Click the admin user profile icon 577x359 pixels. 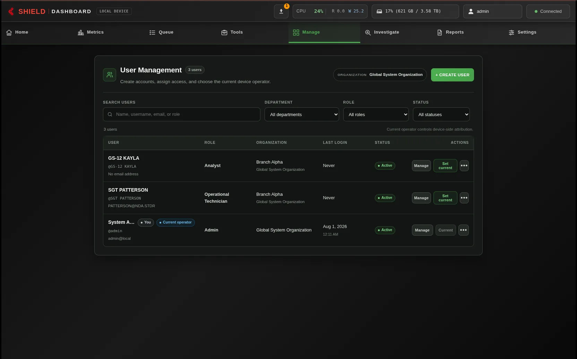click(x=471, y=11)
